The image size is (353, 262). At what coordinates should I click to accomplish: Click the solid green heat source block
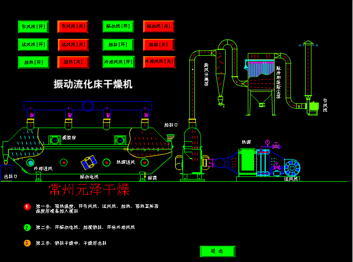tap(248, 160)
